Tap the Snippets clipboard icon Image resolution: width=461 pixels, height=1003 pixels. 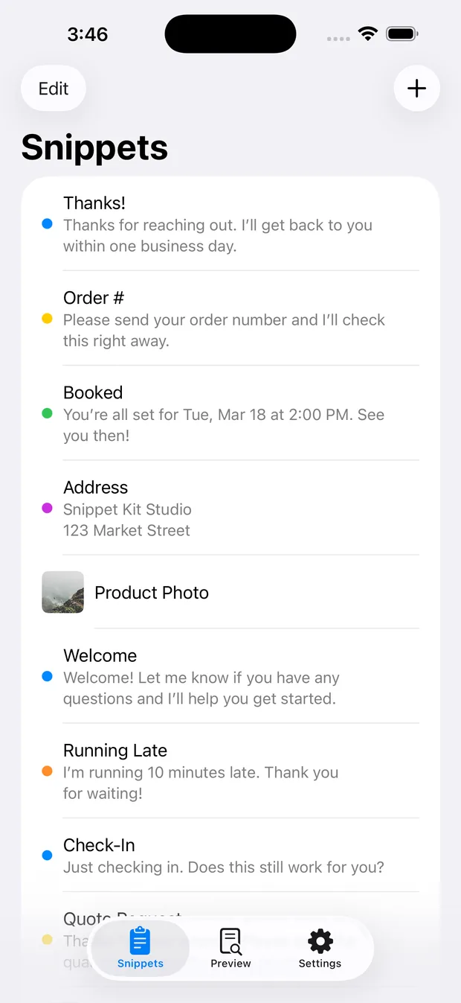tap(140, 940)
